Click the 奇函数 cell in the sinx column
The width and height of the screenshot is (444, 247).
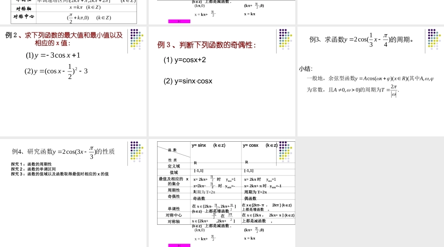click(199, 199)
